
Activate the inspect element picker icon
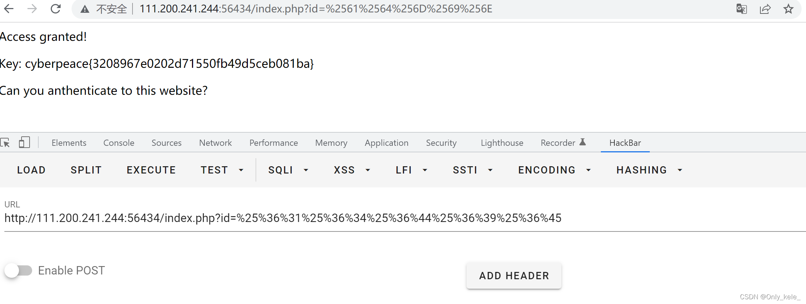(x=5, y=143)
